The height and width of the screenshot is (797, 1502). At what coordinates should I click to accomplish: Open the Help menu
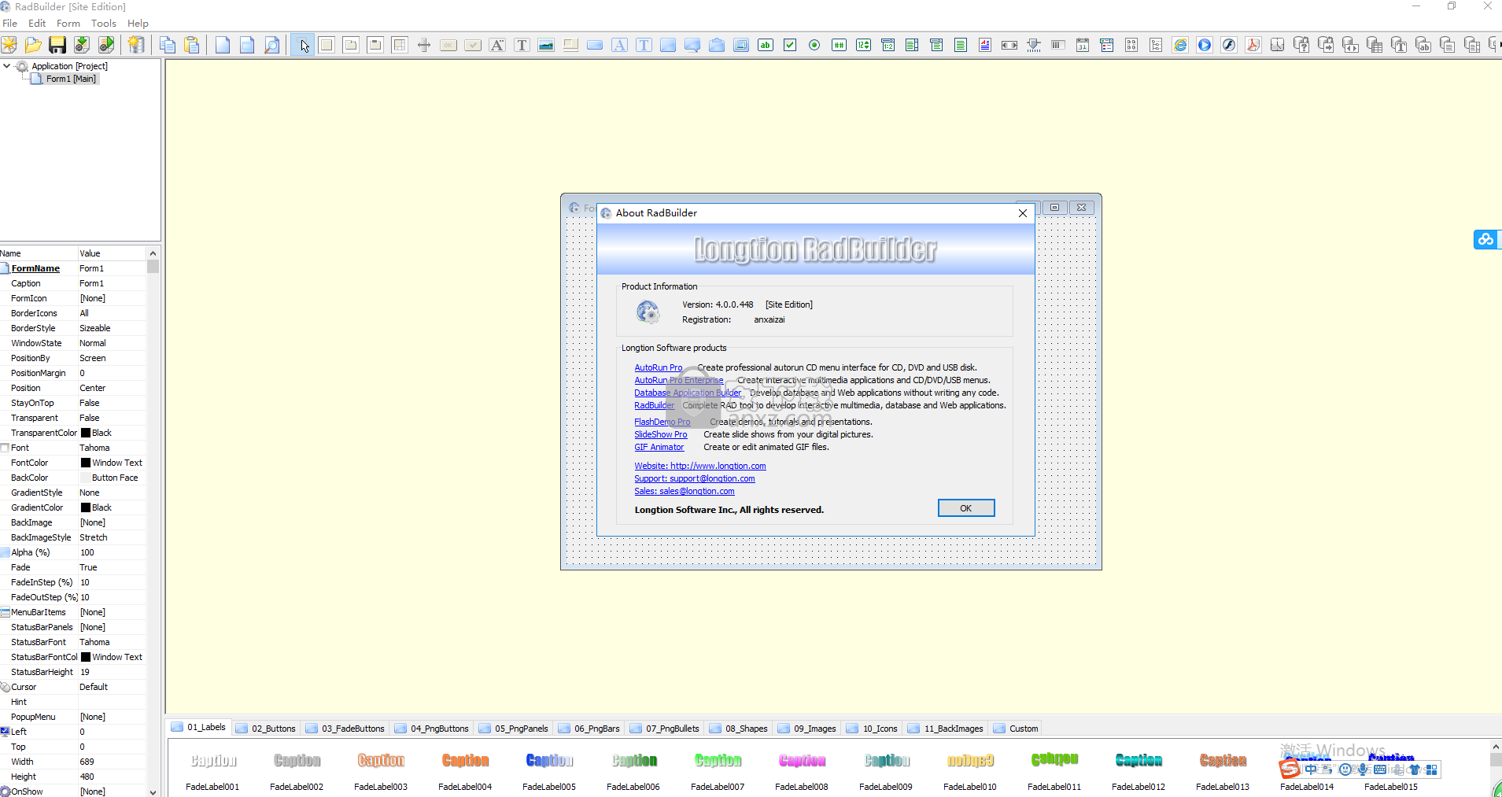(x=138, y=24)
